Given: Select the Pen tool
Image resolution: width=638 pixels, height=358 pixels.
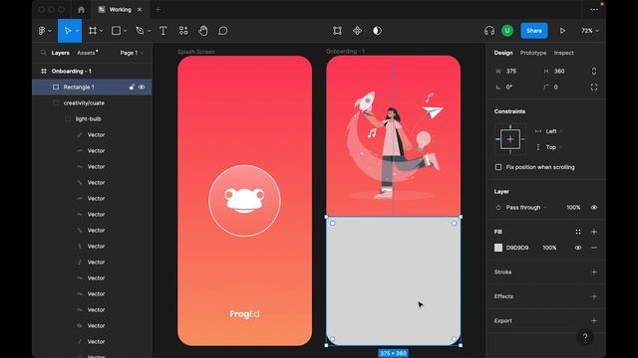Looking at the screenshot, I should coord(140,31).
